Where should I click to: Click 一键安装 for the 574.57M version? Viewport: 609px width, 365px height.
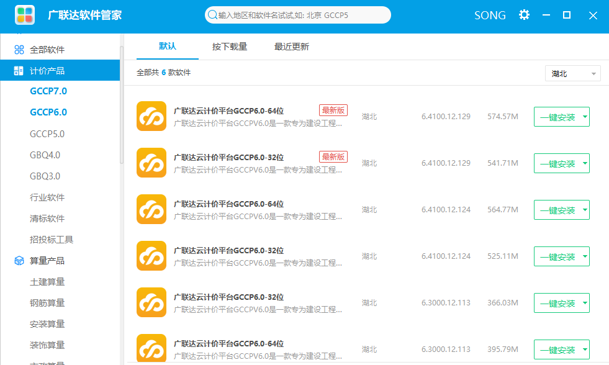click(557, 117)
